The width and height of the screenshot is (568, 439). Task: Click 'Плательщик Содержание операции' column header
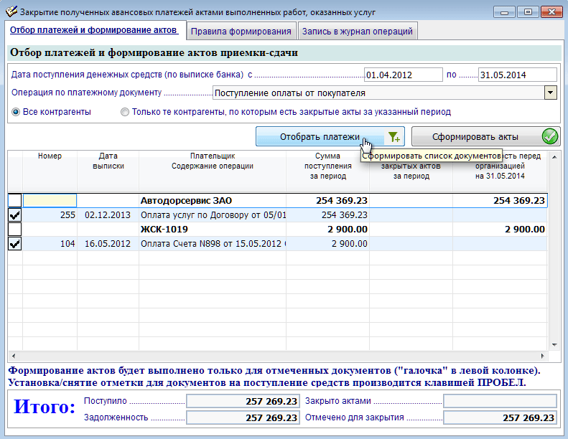point(213,171)
